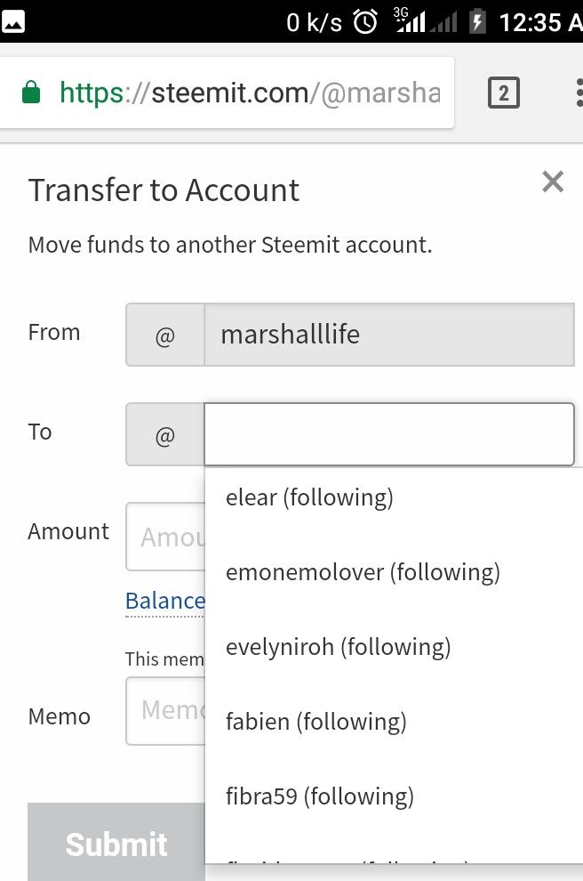Tap the steemit.com URL address bar
Screen dimensions: 583x881
[x=249, y=93]
